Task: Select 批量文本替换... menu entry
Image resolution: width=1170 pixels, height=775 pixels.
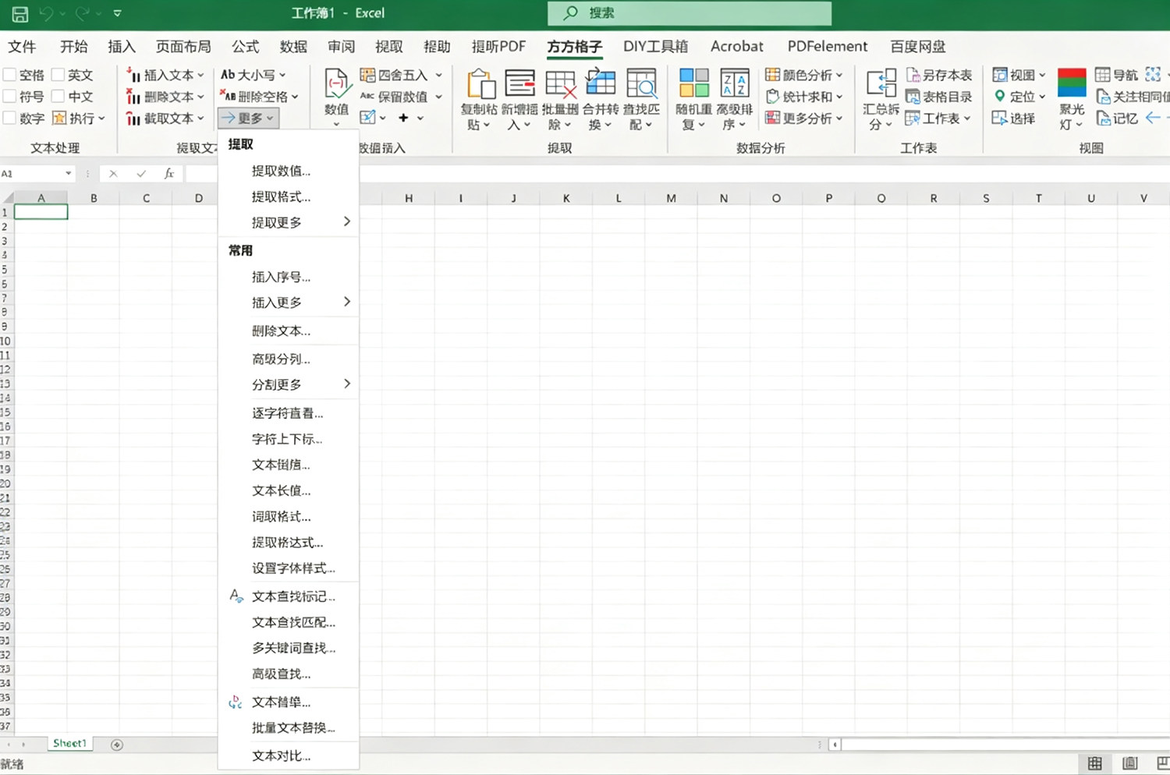Action: point(293,728)
